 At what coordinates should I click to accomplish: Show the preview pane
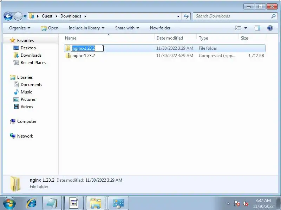(257, 28)
